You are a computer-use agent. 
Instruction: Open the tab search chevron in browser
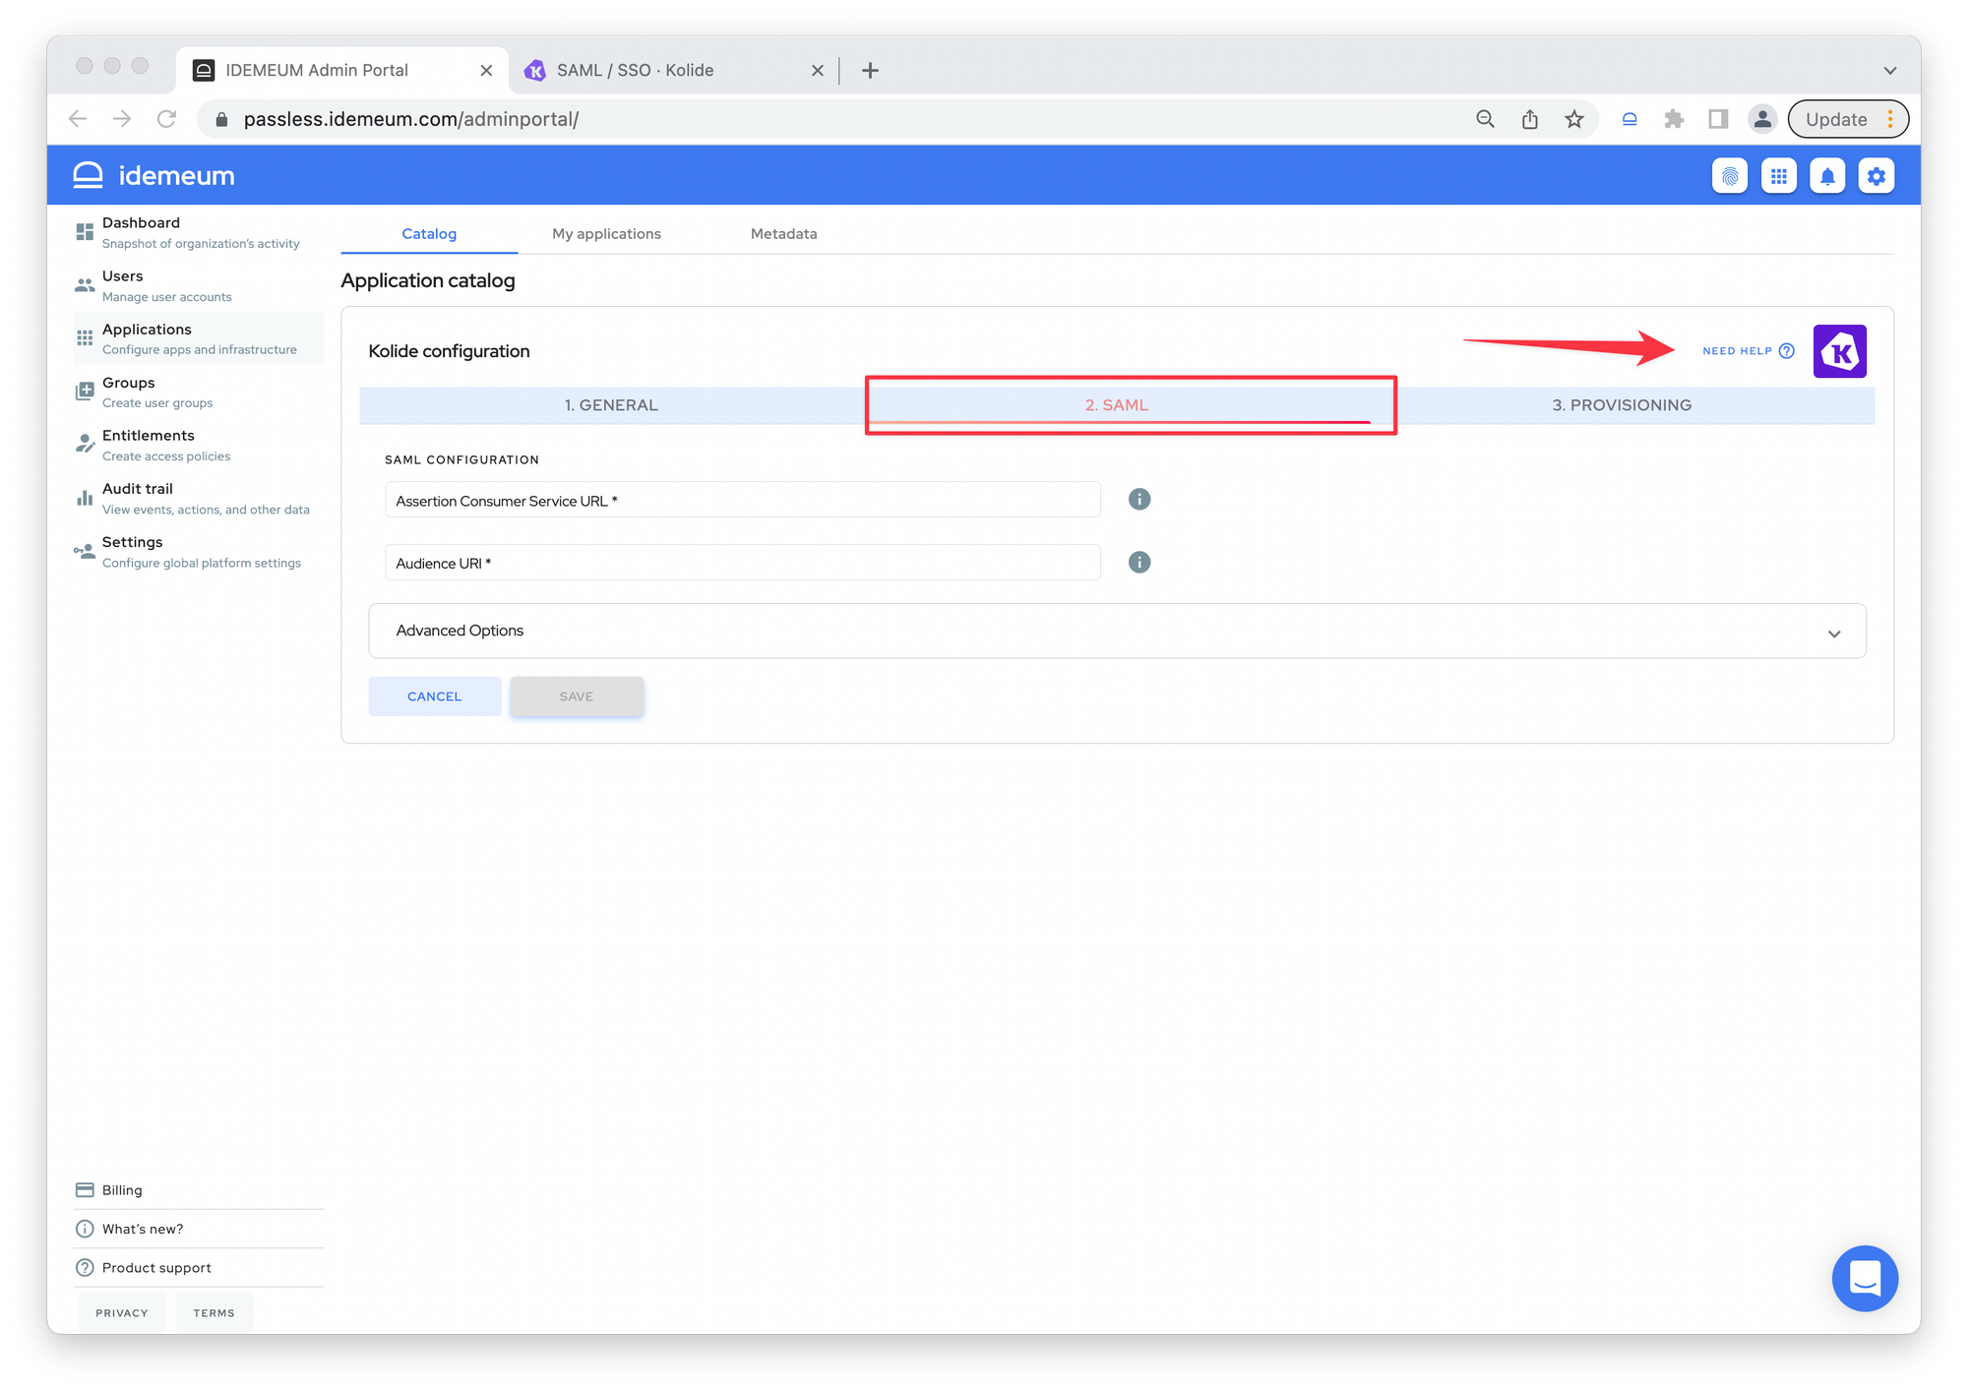click(x=1889, y=70)
